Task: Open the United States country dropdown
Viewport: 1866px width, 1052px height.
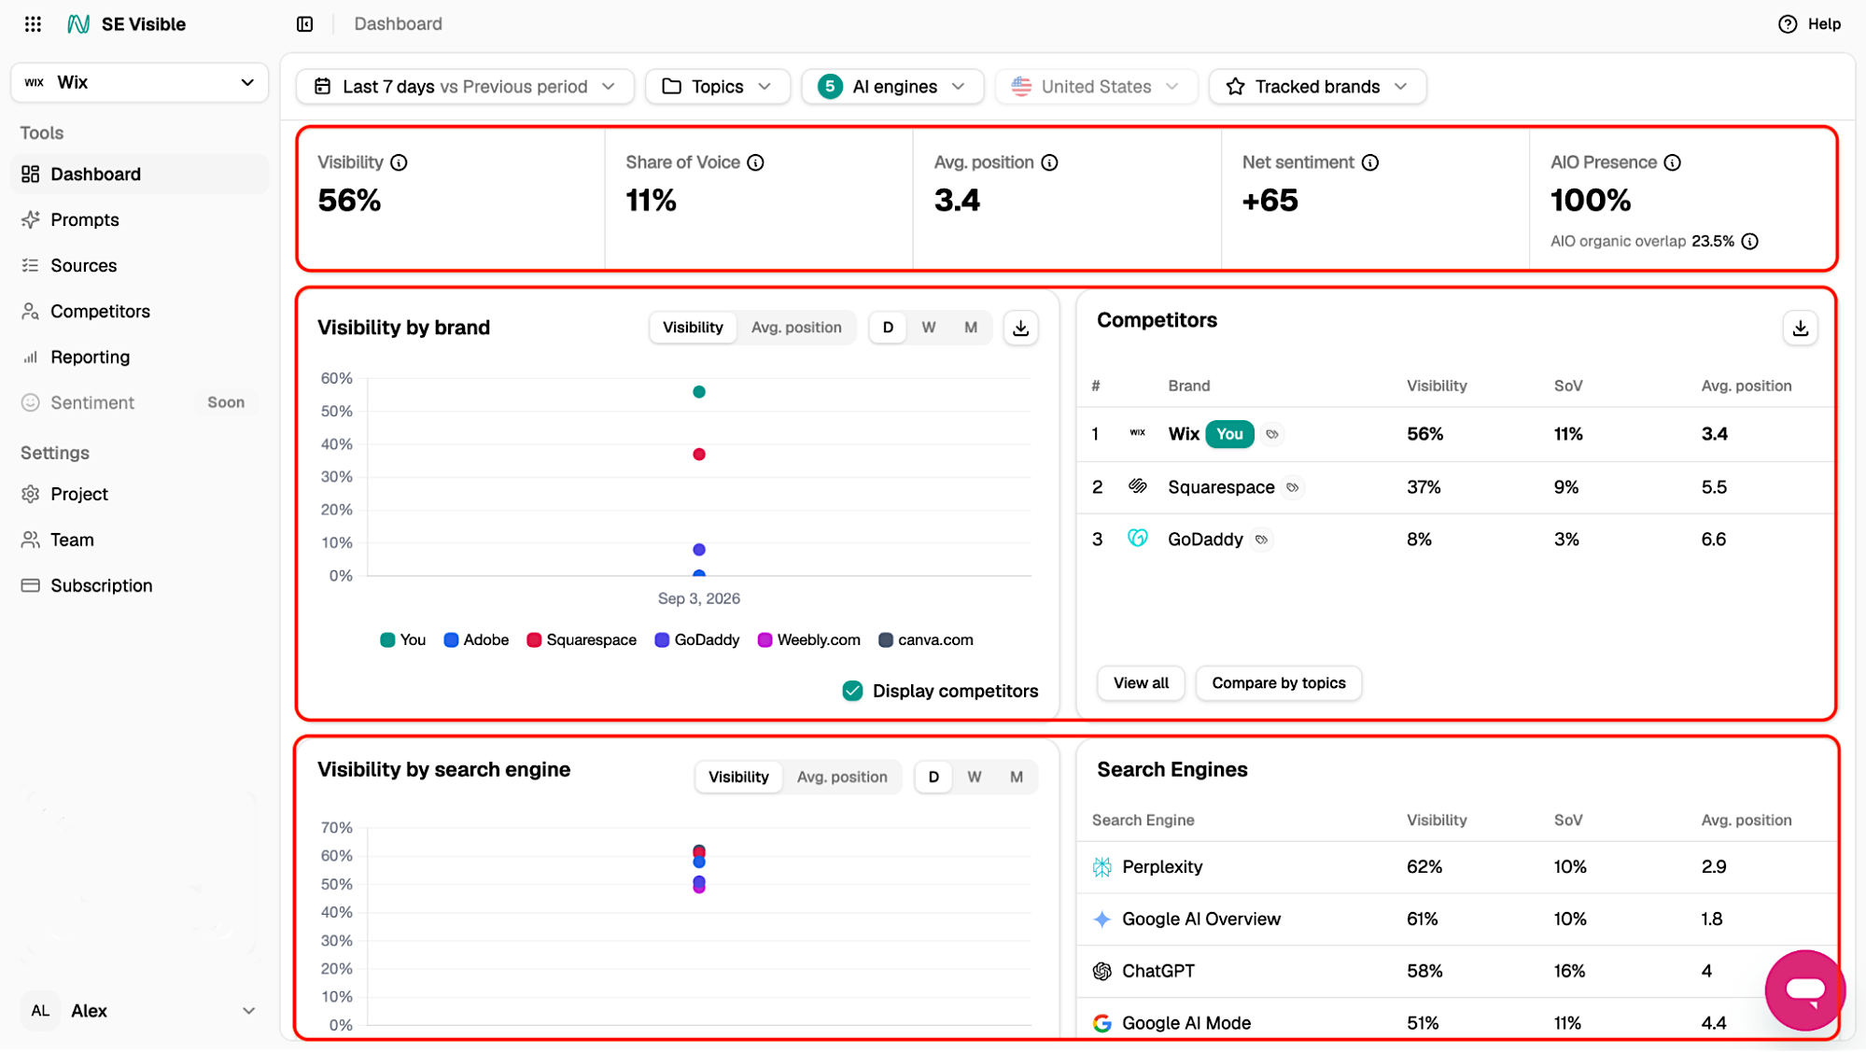Action: point(1097,87)
